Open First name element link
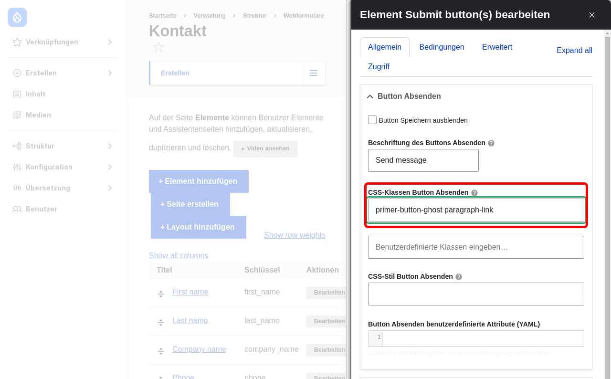611x379 pixels. [190, 292]
